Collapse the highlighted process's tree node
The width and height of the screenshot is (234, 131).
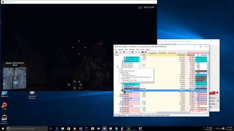click(x=121, y=90)
